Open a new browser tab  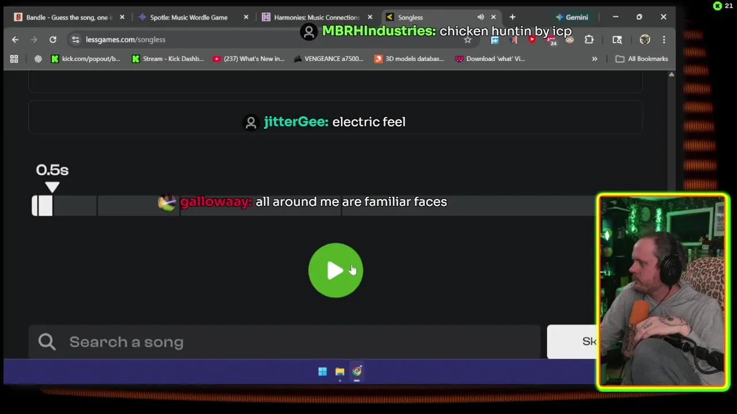coord(512,17)
